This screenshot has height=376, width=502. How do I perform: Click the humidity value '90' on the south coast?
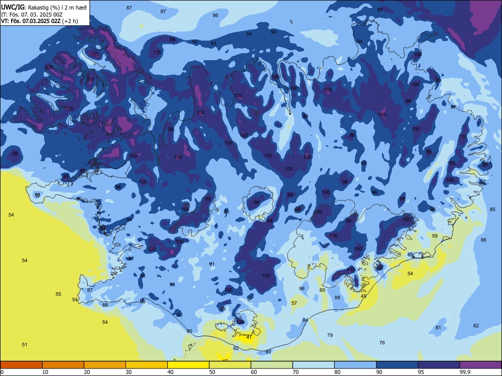(x=189, y=331)
